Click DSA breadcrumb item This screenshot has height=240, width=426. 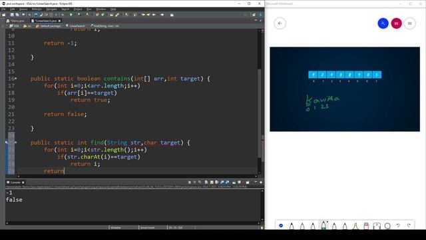pyautogui.click(x=15, y=26)
